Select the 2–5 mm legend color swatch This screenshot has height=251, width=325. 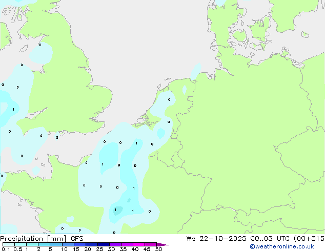(44, 244)
